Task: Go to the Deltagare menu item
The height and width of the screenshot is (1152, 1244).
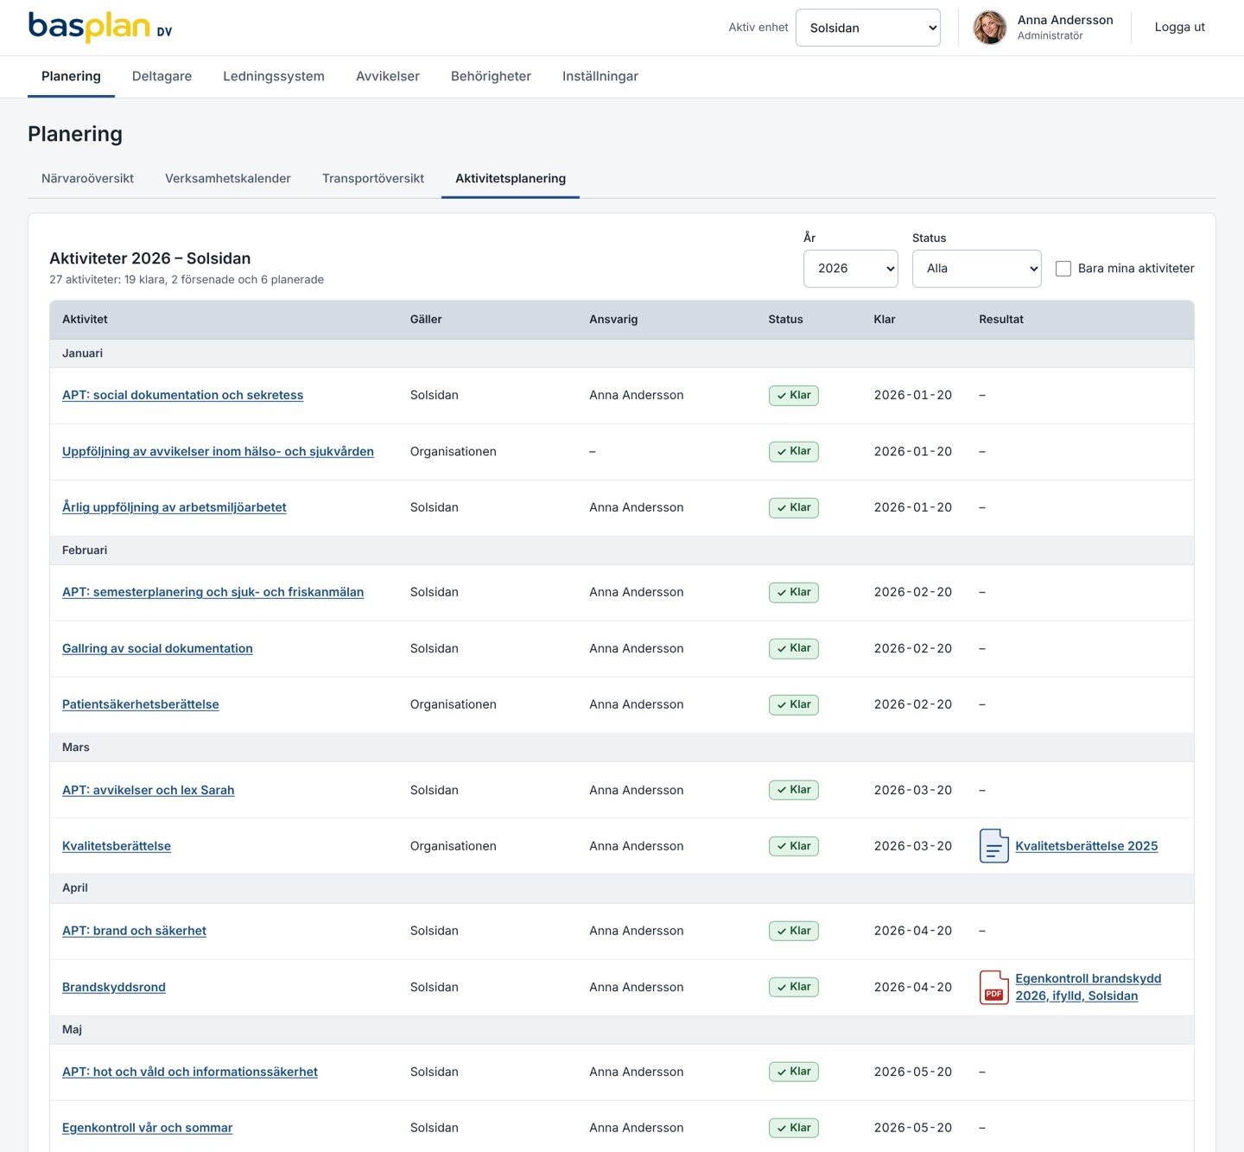Action: pyautogui.click(x=162, y=76)
